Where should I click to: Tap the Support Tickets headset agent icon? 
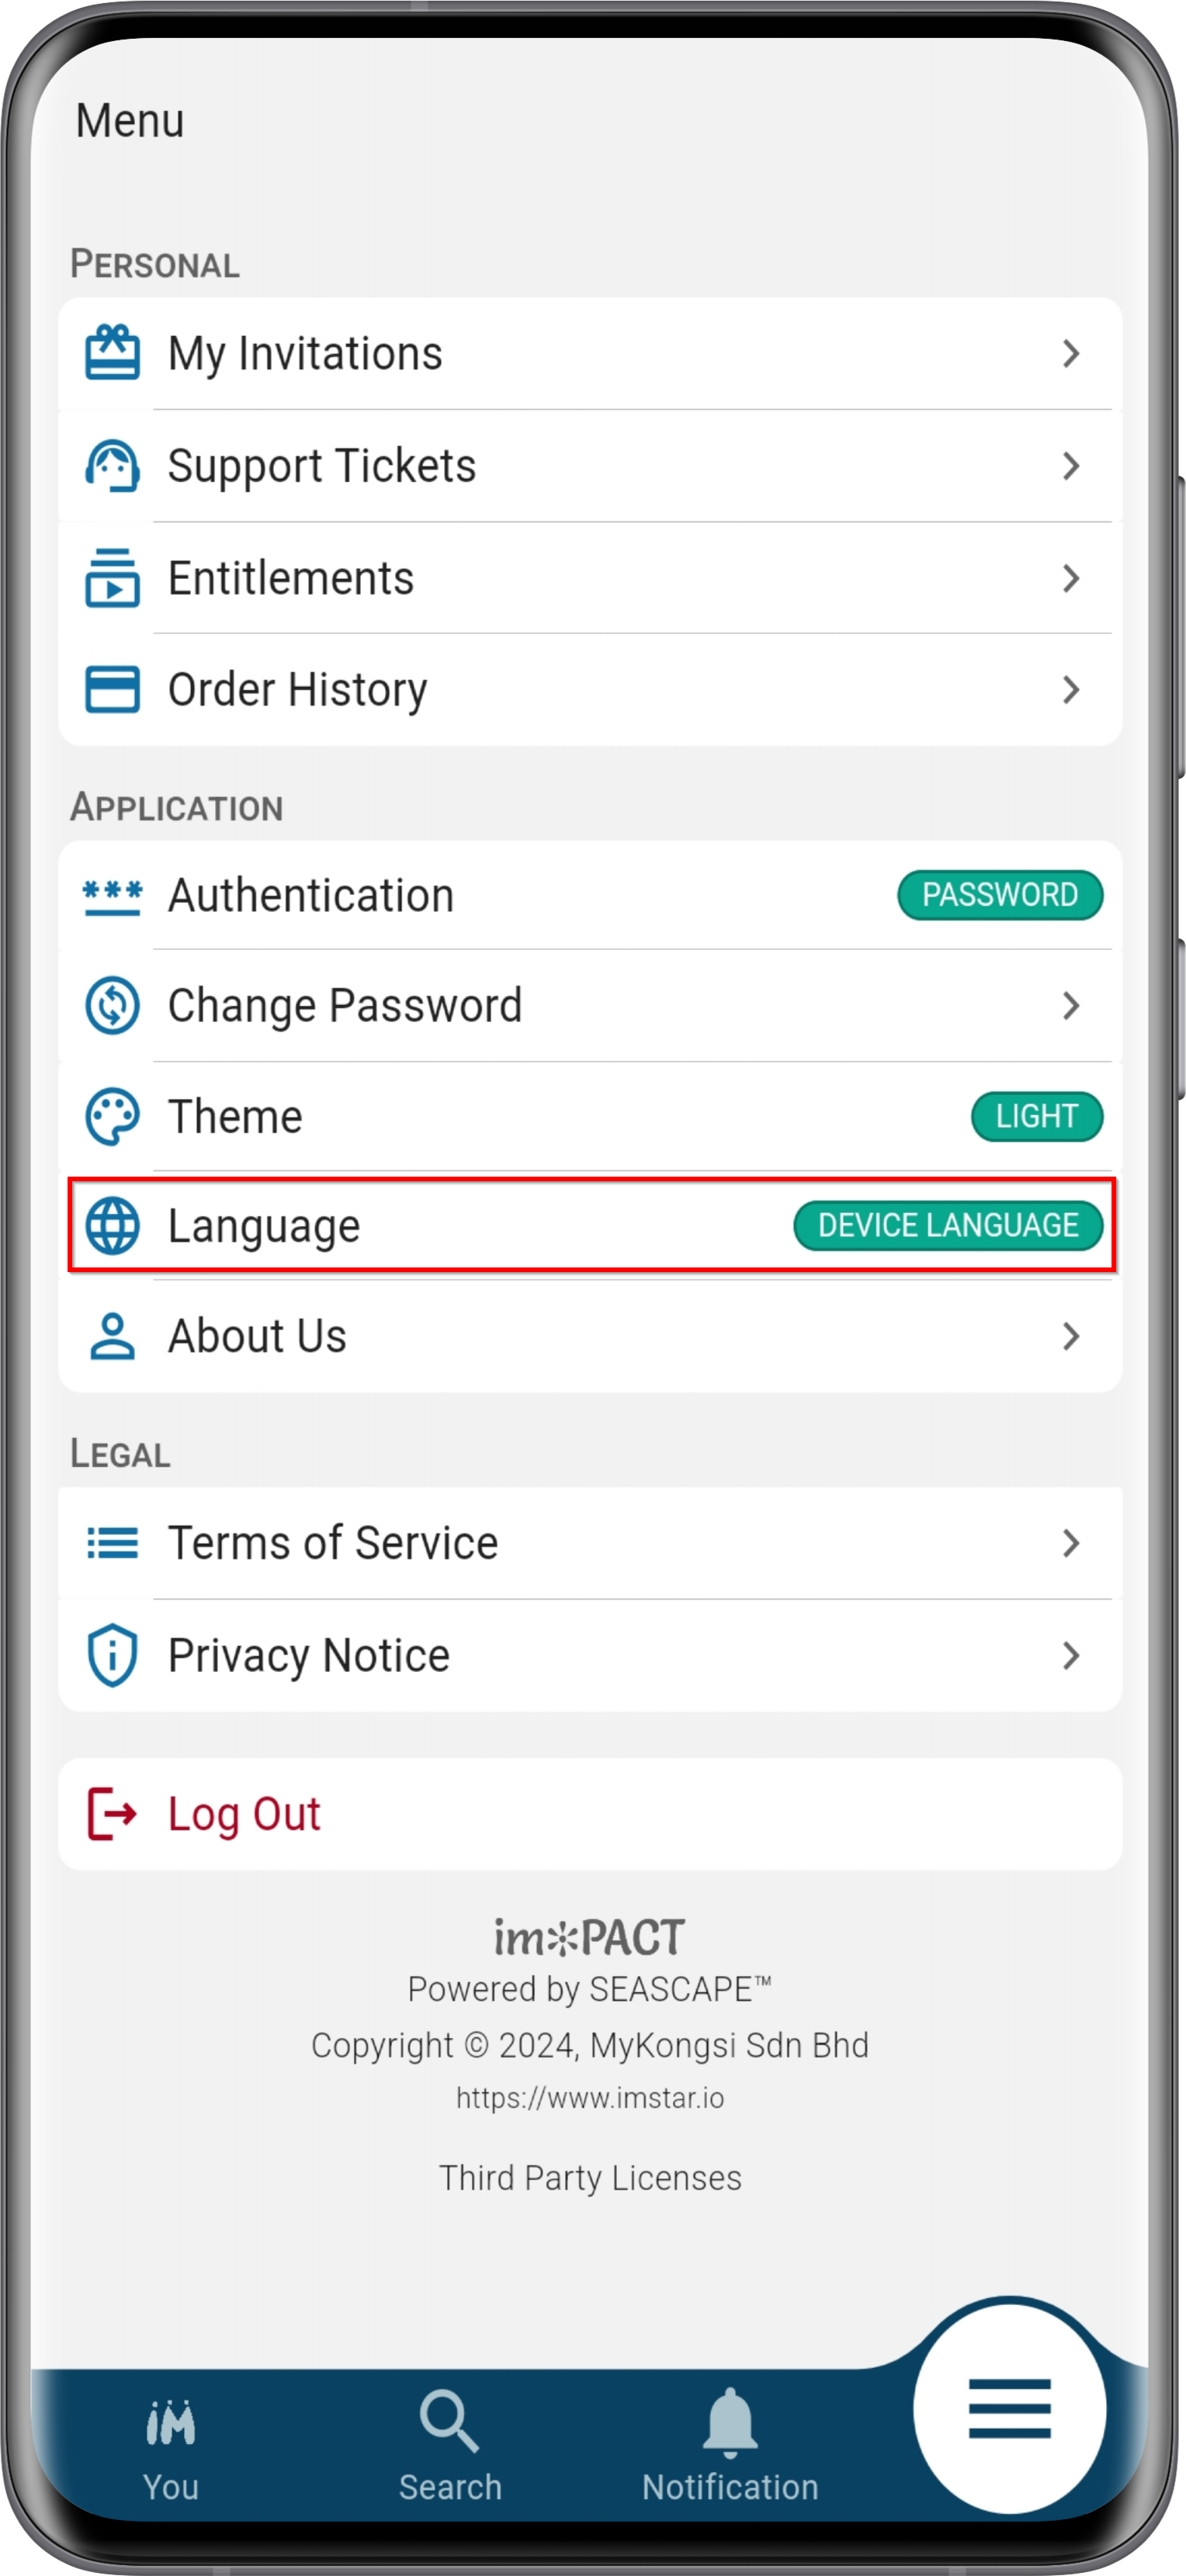[112, 465]
